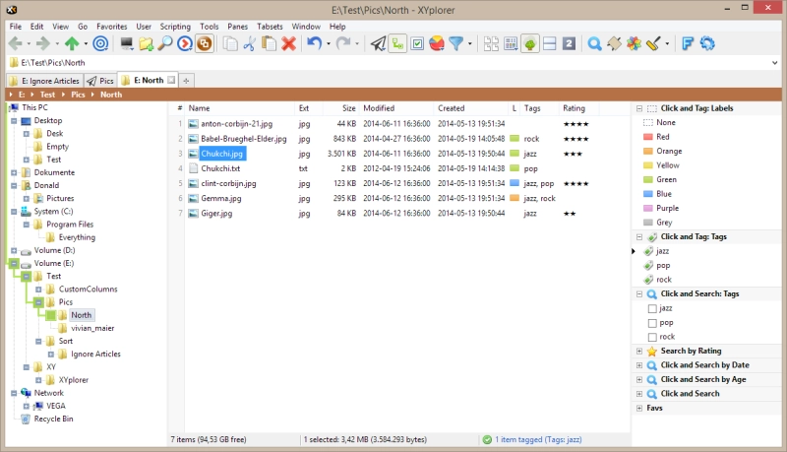Check the jazz box under Click and Search

(x=652, y=308)
